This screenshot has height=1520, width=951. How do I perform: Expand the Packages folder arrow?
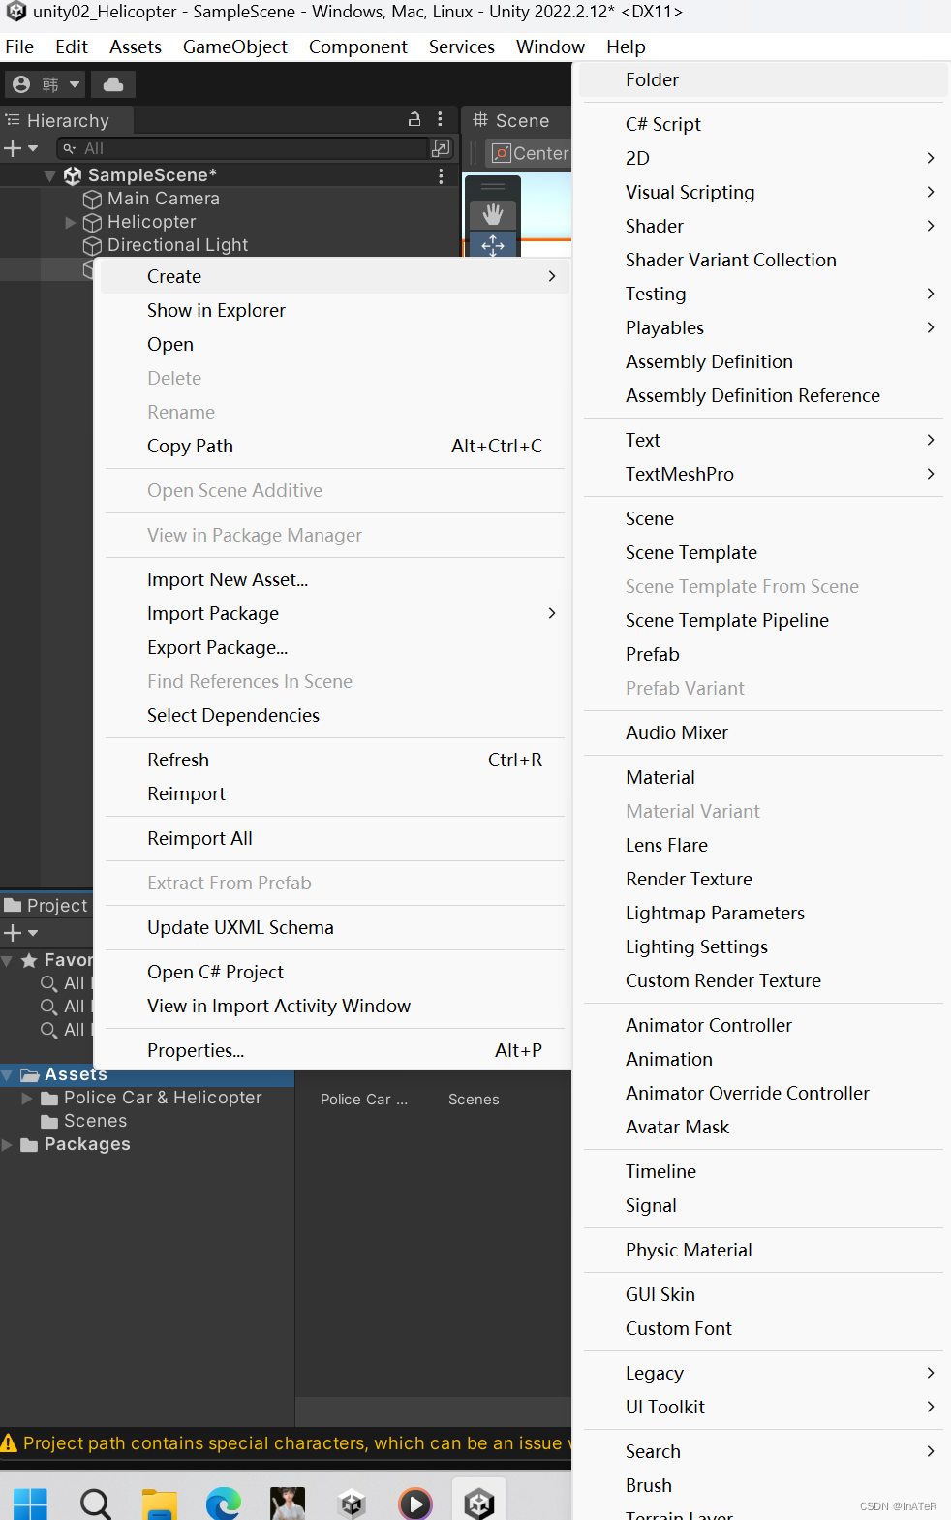[x=7, y=1144]
